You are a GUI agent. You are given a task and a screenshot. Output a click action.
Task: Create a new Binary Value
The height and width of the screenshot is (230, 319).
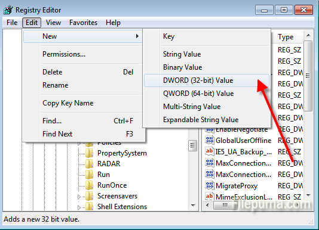tap(207, 67)
